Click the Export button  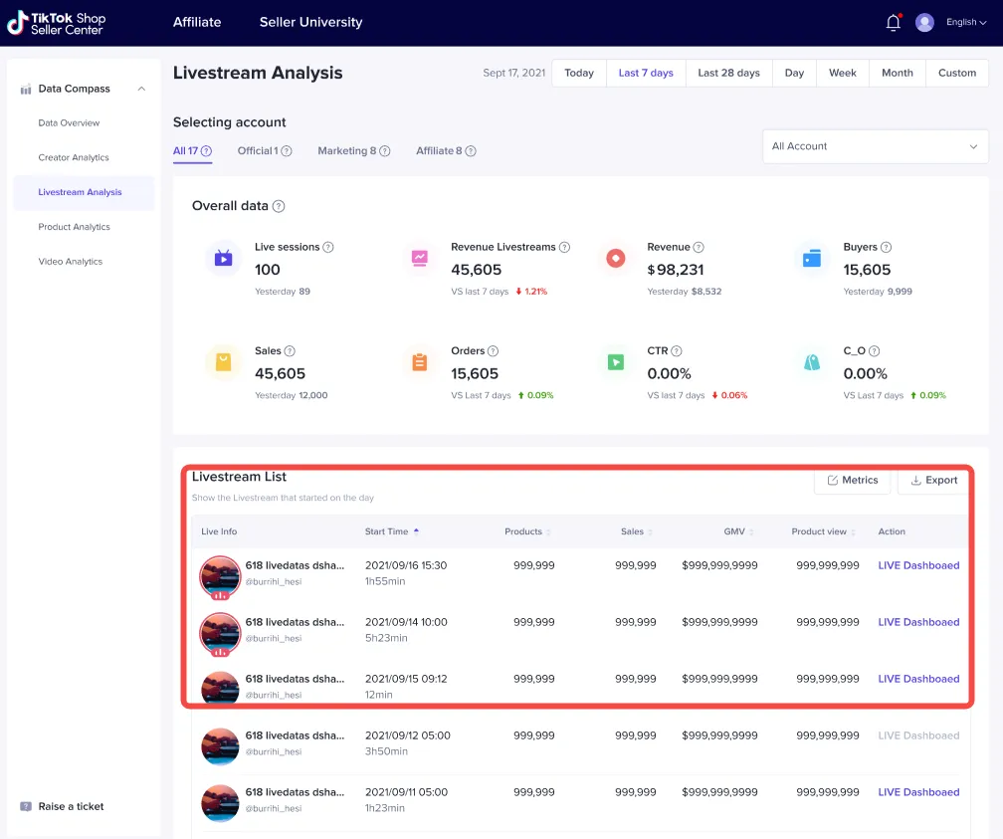coord(934,480)
